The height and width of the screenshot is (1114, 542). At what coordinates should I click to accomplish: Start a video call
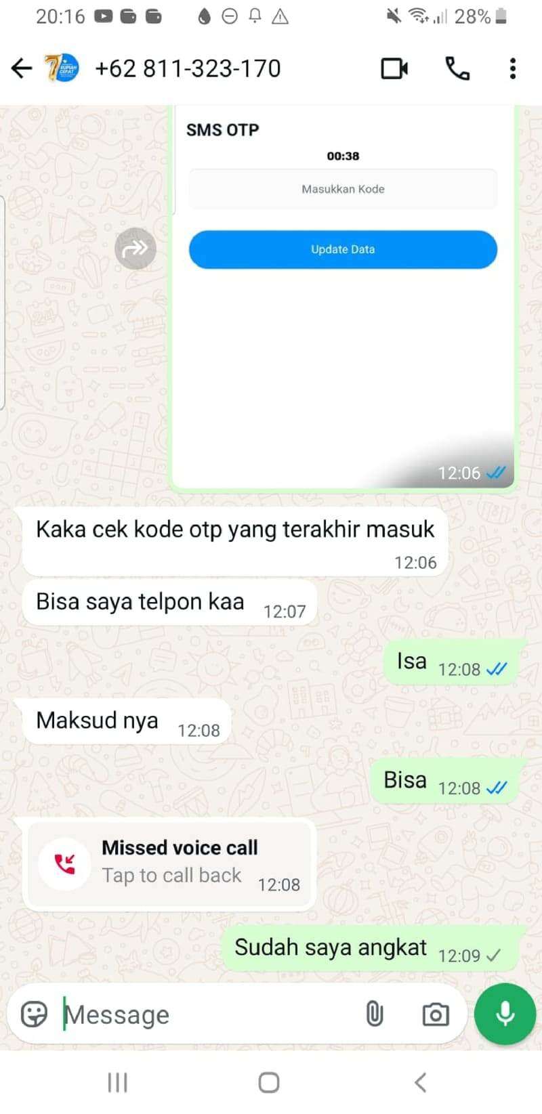tap(394, 68)
